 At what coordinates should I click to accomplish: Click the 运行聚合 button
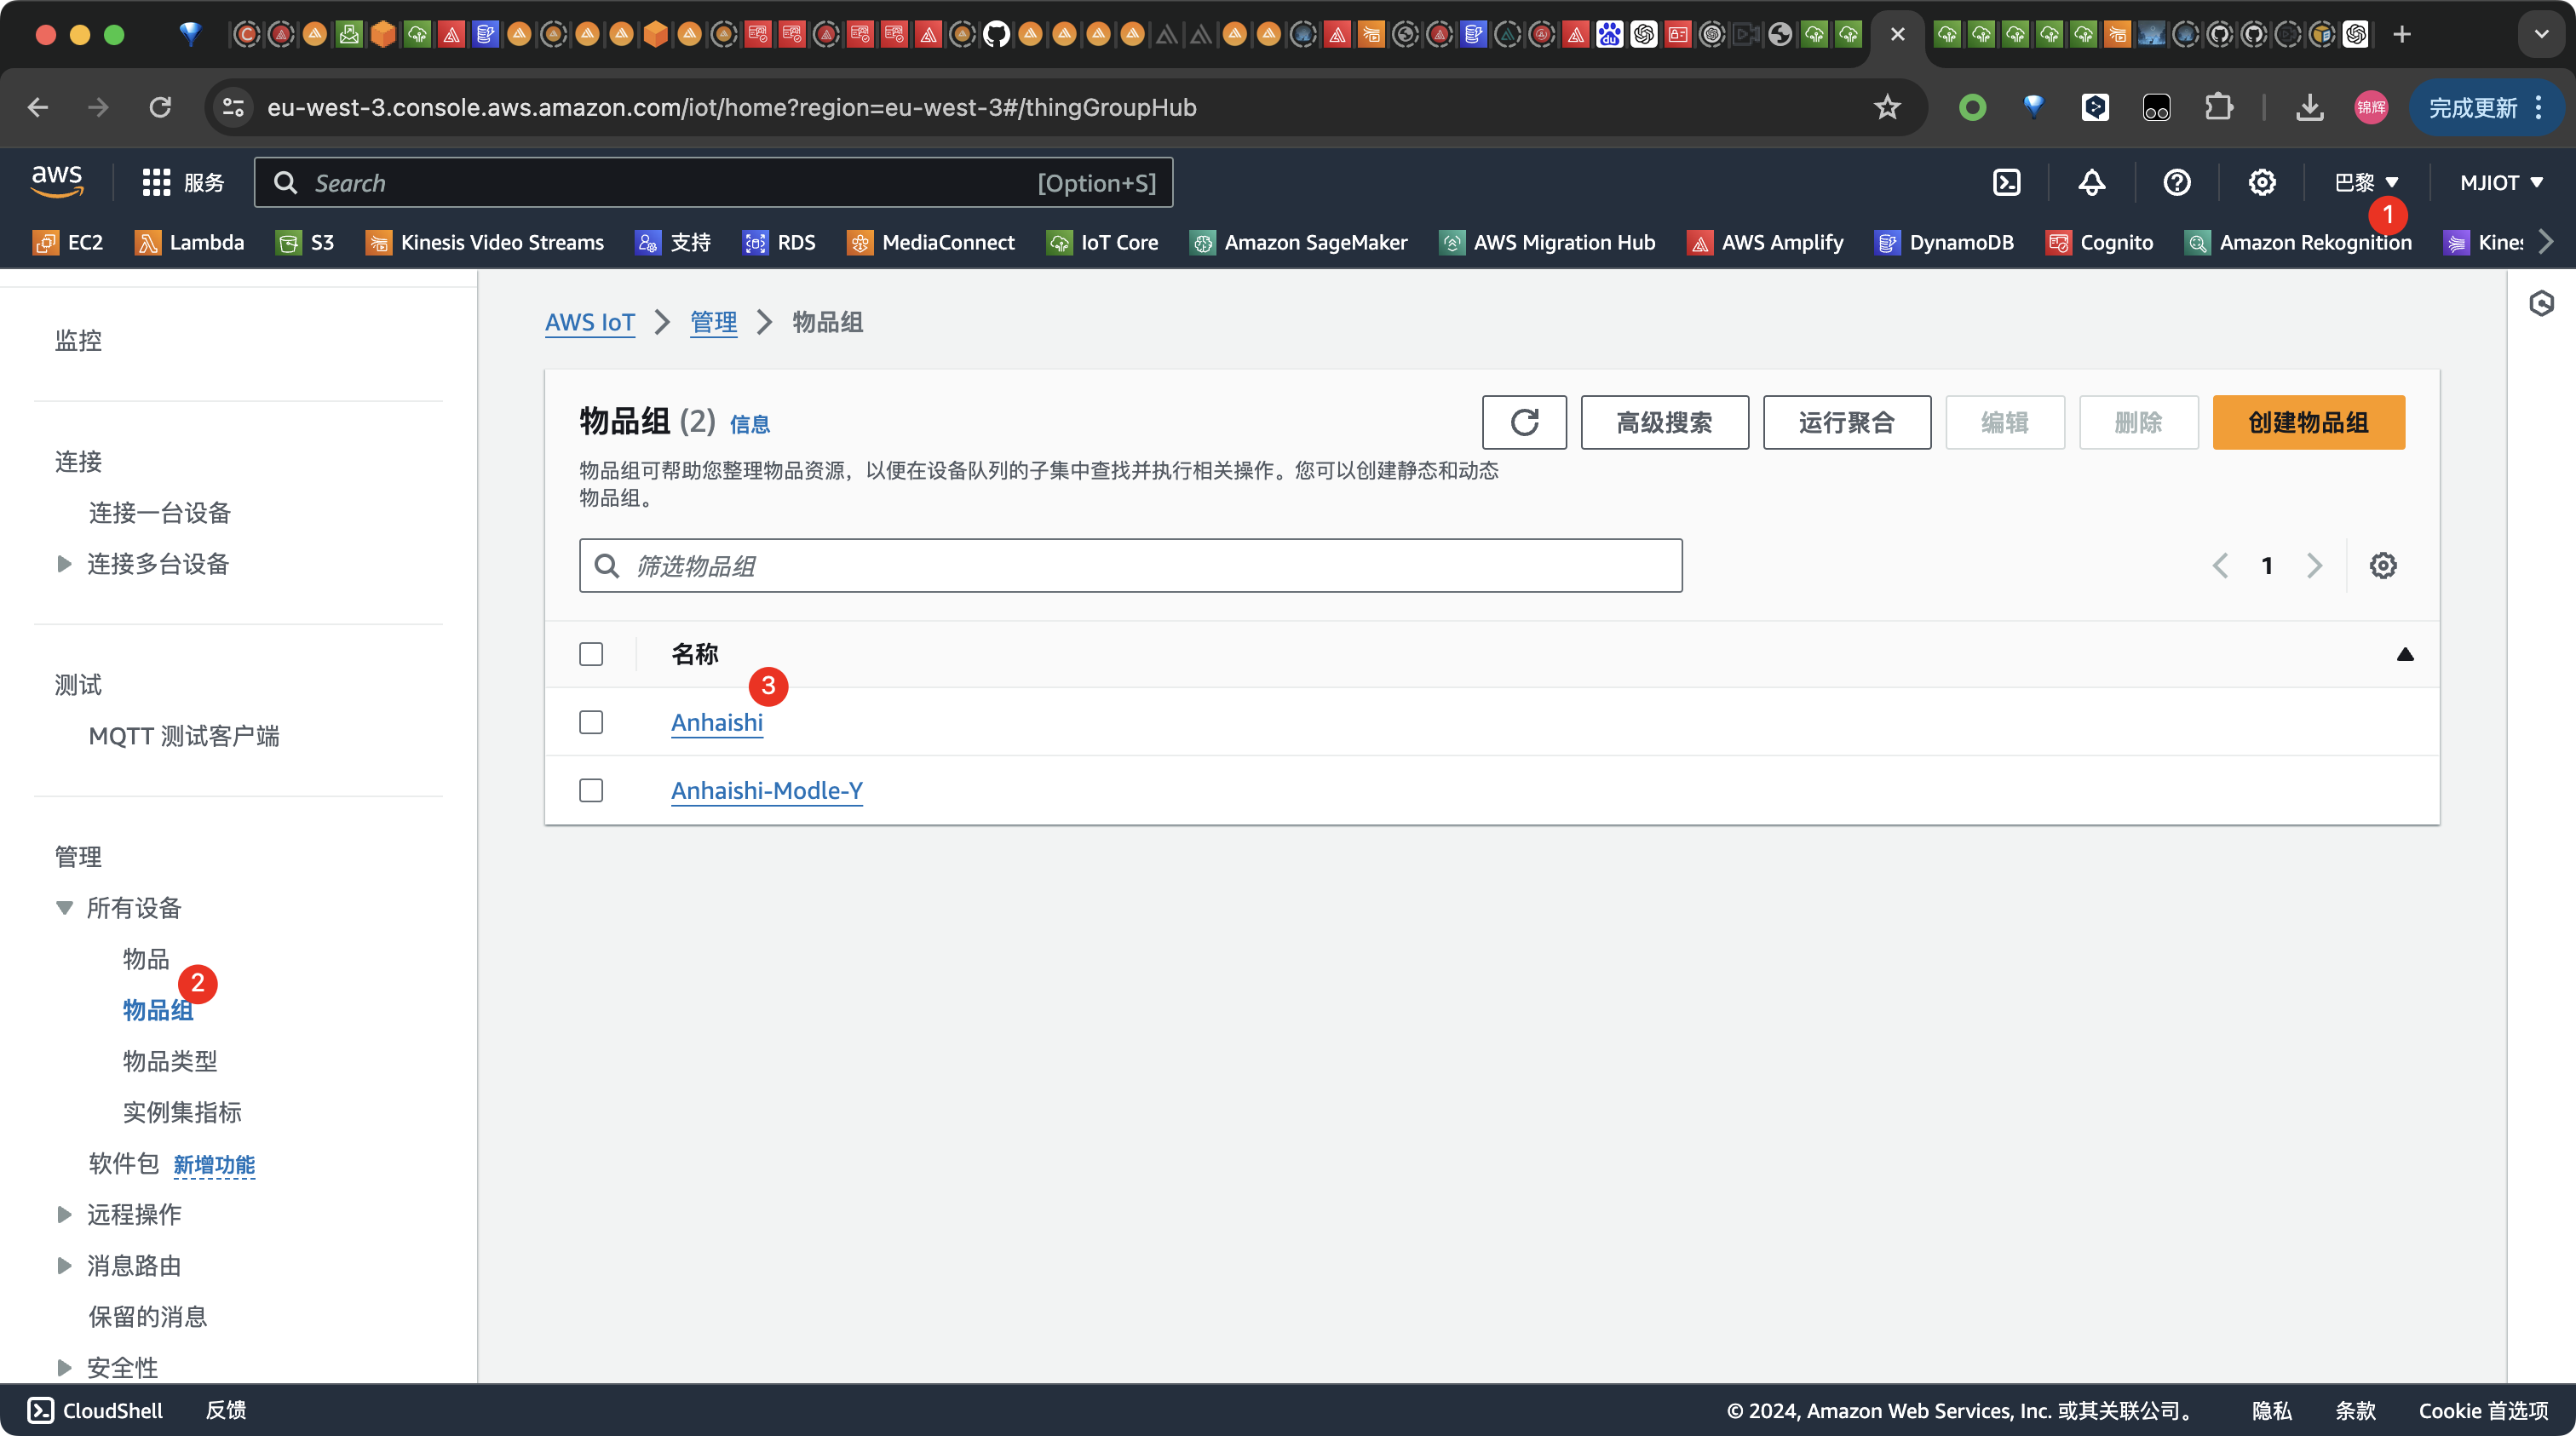tap(1846, 422)
